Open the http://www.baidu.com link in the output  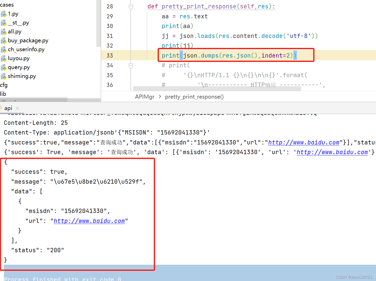[x=304, y=142]
